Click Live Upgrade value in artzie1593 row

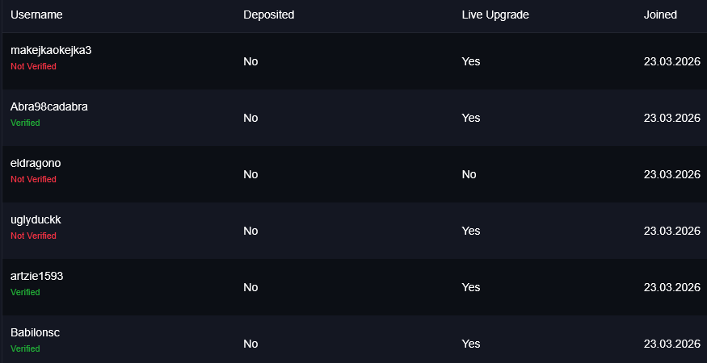pos(470,287)
